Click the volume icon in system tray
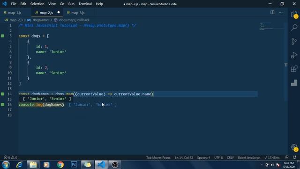This screenshot has width=300, height=169. (x=272, y=165)
